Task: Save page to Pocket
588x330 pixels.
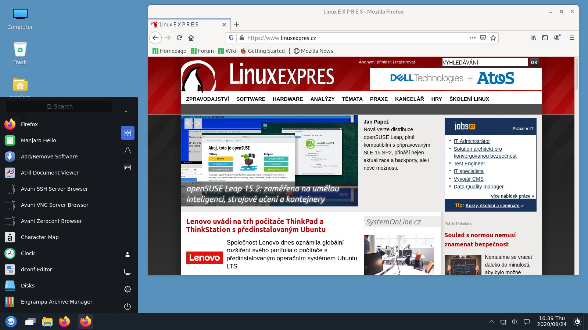Action: click(483, 38)
